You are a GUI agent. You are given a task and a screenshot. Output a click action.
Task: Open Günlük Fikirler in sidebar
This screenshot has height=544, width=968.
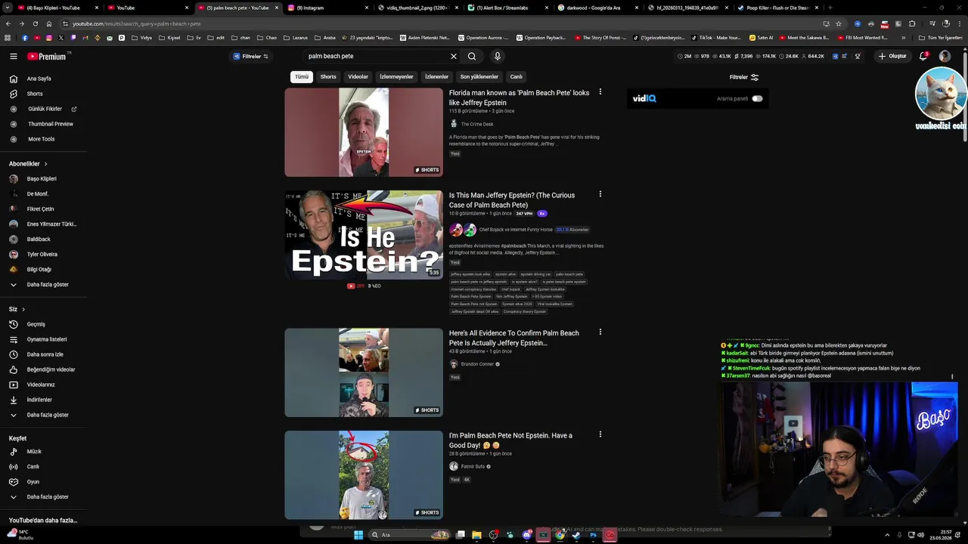point(45,109)
